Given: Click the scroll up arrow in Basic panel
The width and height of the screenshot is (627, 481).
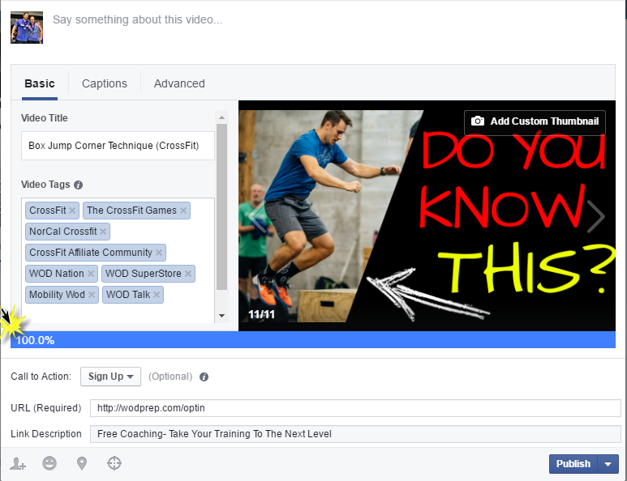Looking at the screenshot, I should click(x=222, y=117).
